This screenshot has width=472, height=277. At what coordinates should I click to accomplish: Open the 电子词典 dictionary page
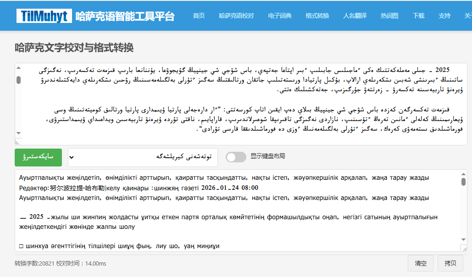(280, 16)
